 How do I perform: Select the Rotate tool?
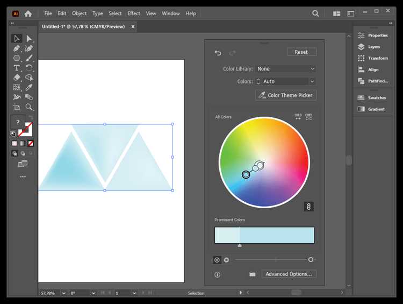point(29,68)
